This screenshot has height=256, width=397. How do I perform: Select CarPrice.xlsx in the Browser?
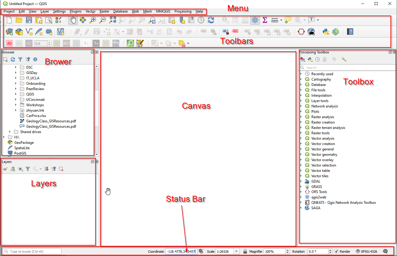tap(36, 116)
